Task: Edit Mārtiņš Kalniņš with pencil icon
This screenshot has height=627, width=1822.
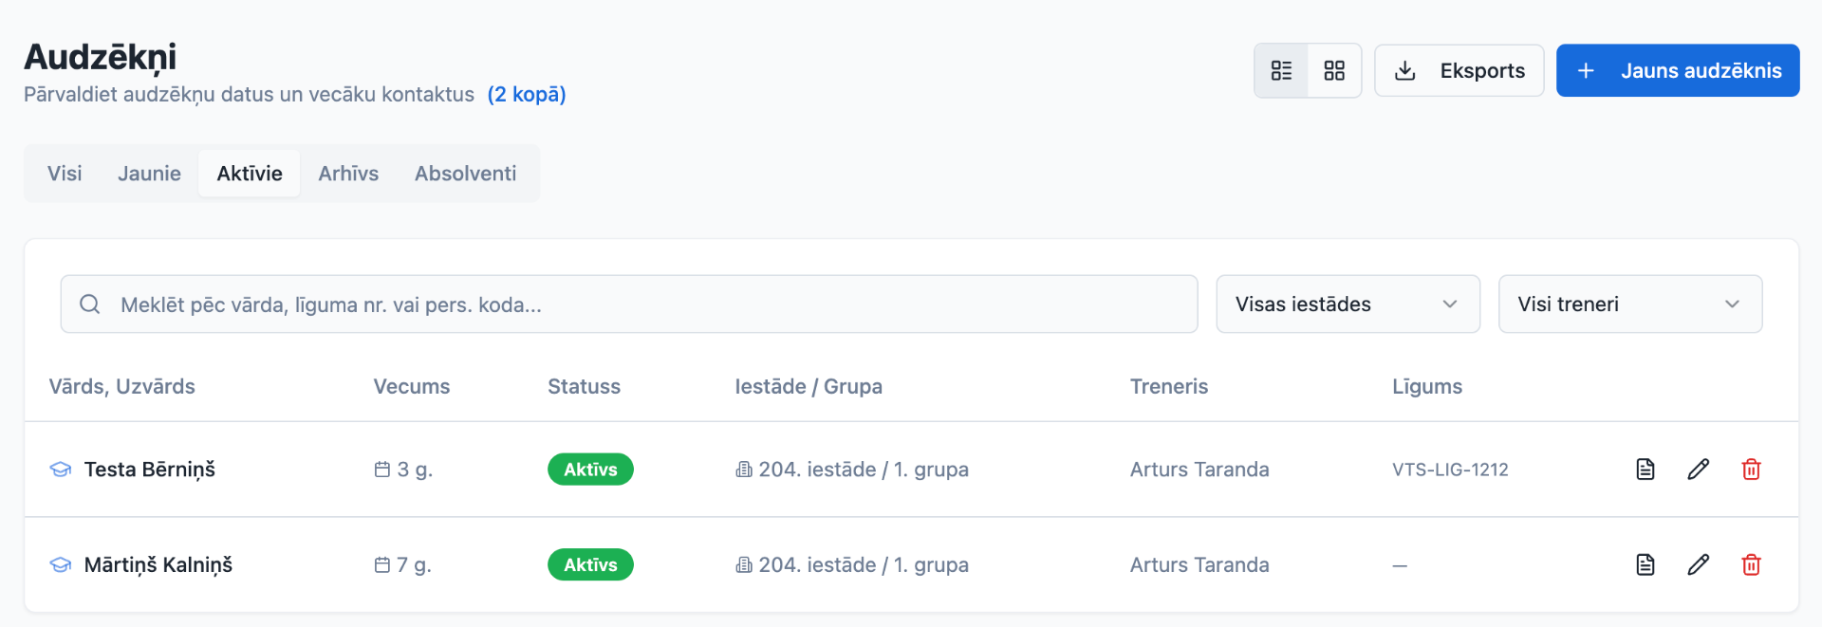Action: point(1699,565)
